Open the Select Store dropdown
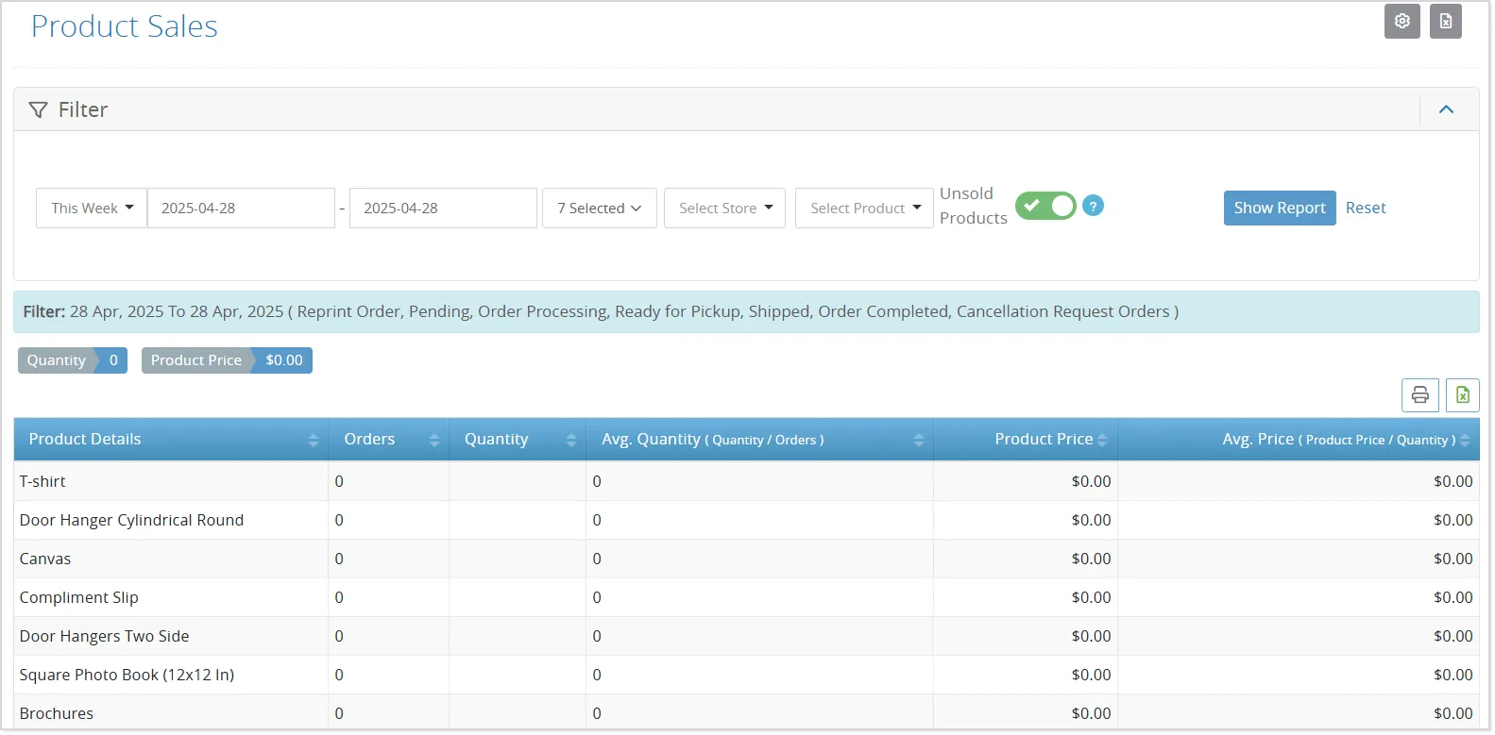Screen dimensions: 1495x735 click(724, 208)
